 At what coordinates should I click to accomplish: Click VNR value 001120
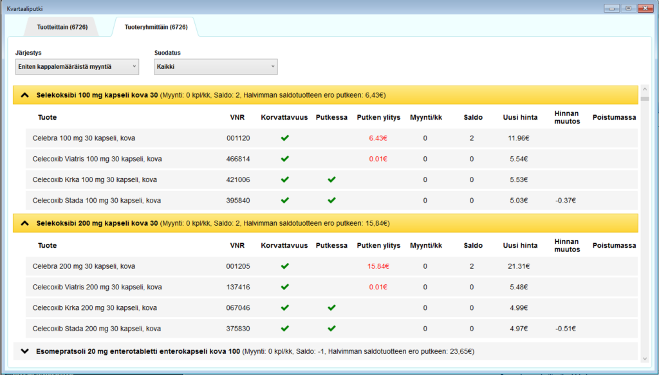(238, 138)
